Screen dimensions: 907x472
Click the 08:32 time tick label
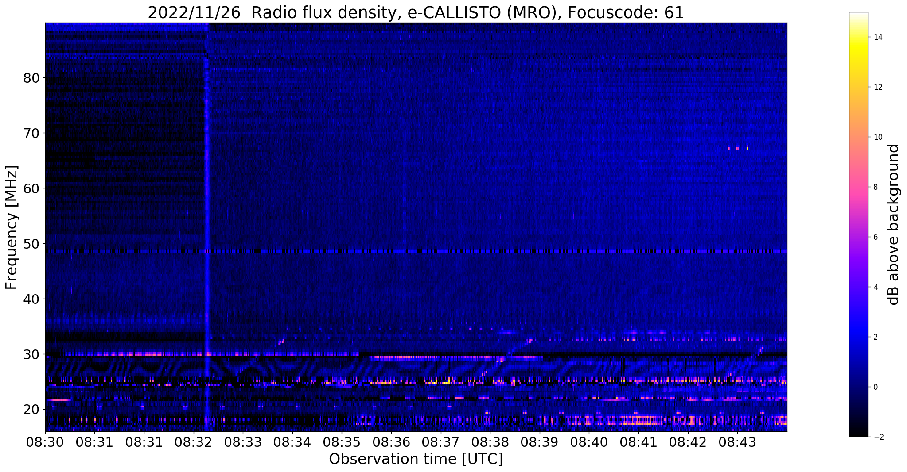194,442
